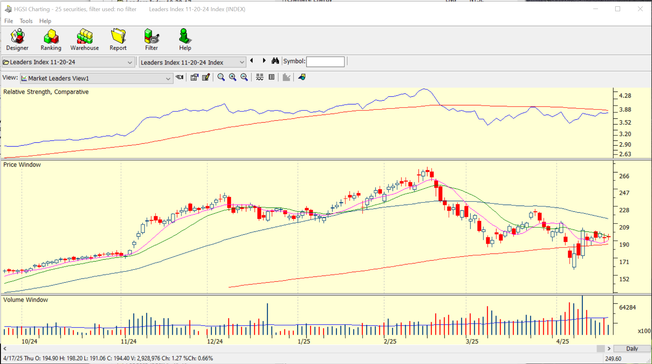This screenshot has width=652, height=364.
Task: Click the data list table icon
Action: point(272,77)
